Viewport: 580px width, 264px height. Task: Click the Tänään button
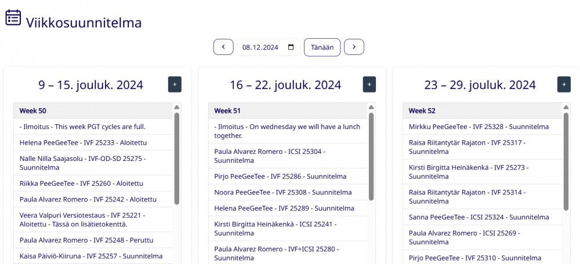pos(322,47)
